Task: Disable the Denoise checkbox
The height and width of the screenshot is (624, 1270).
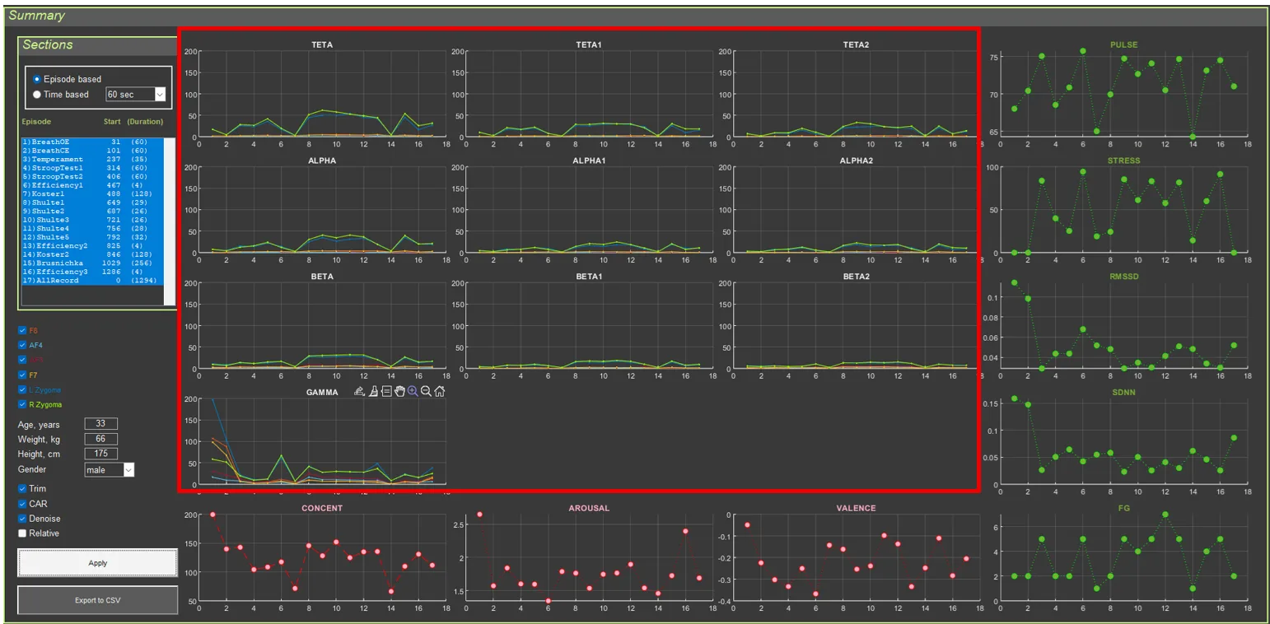Action: click(x=22, y=519)
